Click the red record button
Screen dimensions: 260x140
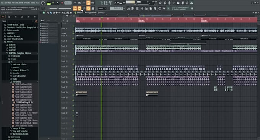(x=62, y=3)
